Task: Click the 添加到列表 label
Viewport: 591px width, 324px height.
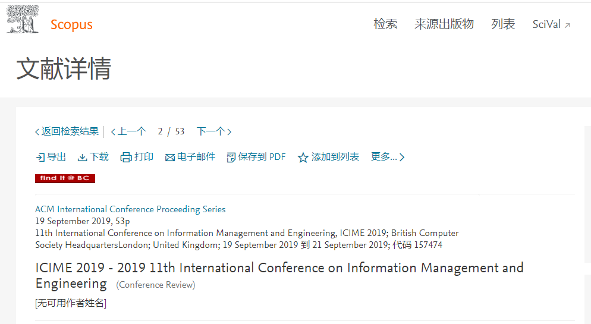Action: (335, 157)
